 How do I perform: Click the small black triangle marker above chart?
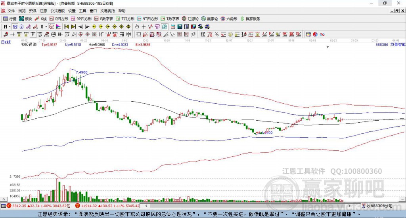pos(327,47)
